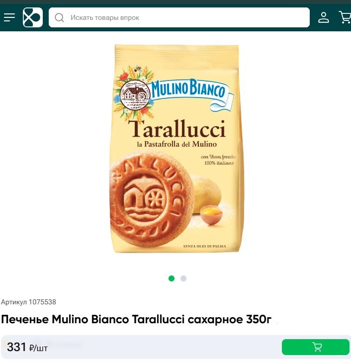Go to homepage via the clover logo
351x364 pixels.
point(33,17)
